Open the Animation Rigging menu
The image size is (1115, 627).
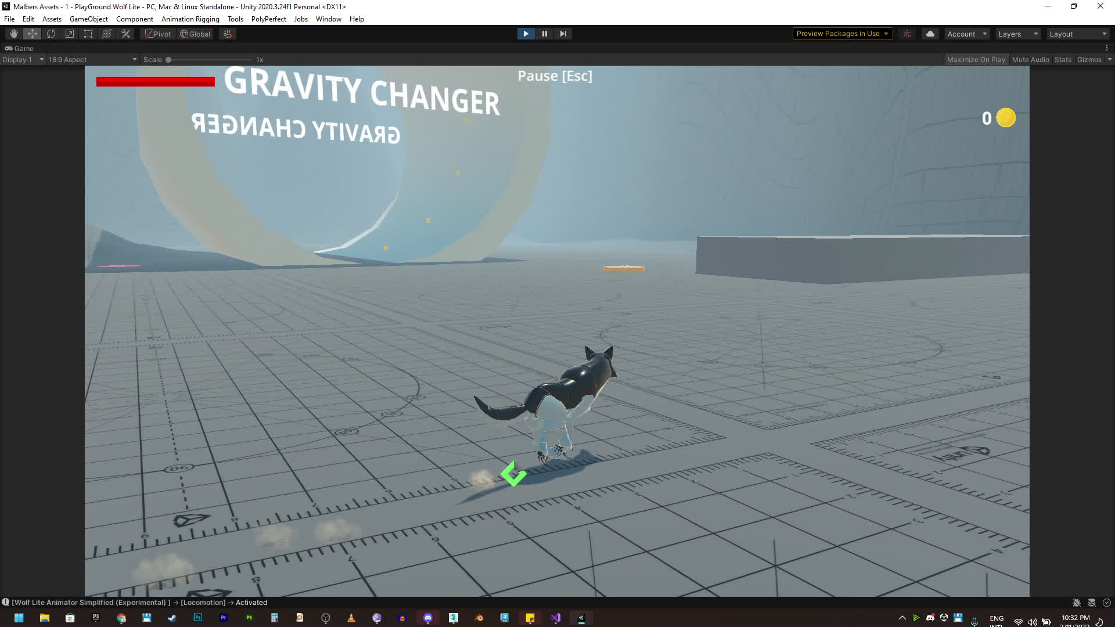190,19
